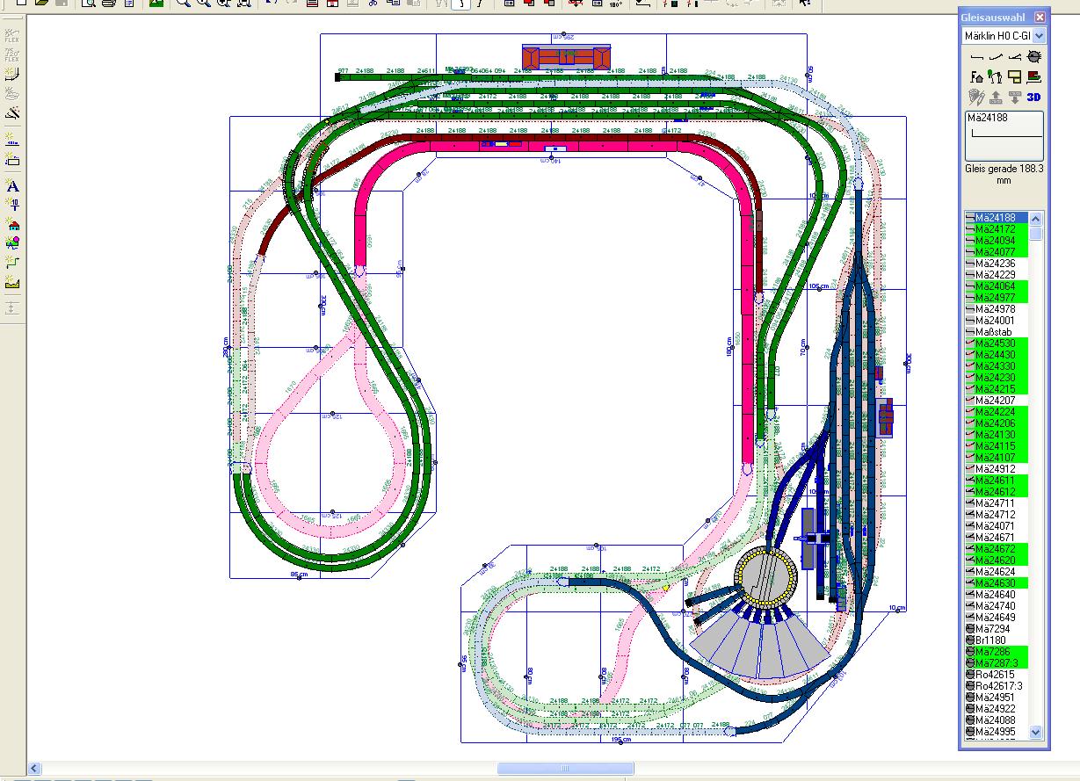The width and height of the screenshot is (1080, 781).
Task: Click the blue 3D view icon
Action: [1034, 97]
